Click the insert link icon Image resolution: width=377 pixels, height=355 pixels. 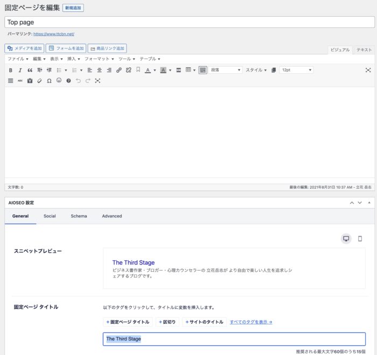click(x=119, y=70)
